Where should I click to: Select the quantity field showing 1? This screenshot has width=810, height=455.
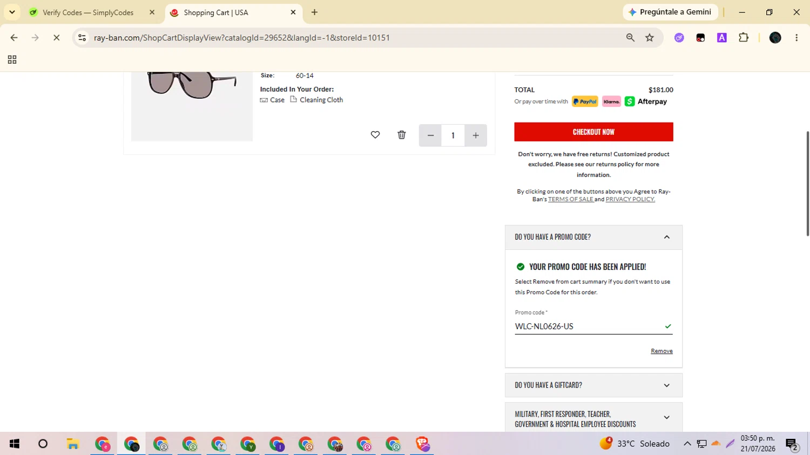point(453,135)
